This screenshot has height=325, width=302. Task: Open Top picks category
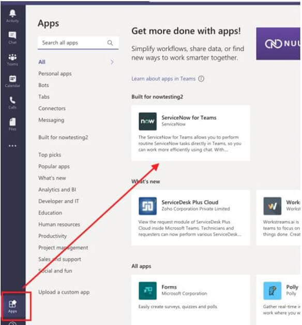click(x=50, y=155)
